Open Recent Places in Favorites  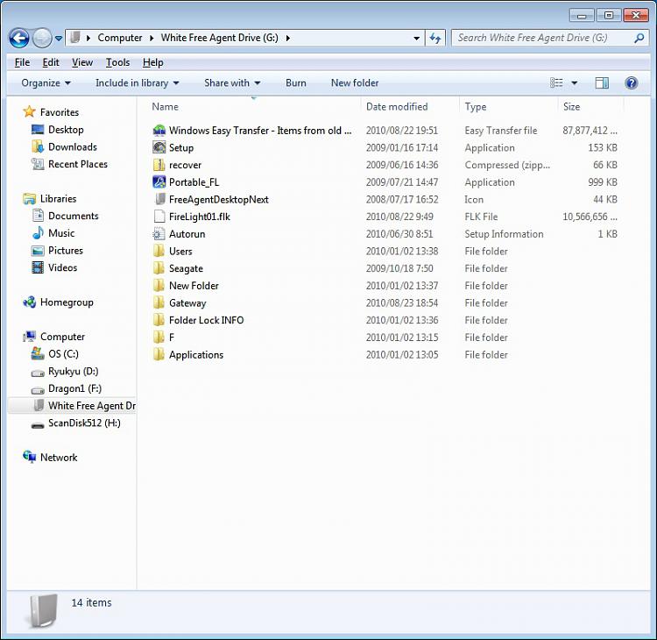pos(78,164)
